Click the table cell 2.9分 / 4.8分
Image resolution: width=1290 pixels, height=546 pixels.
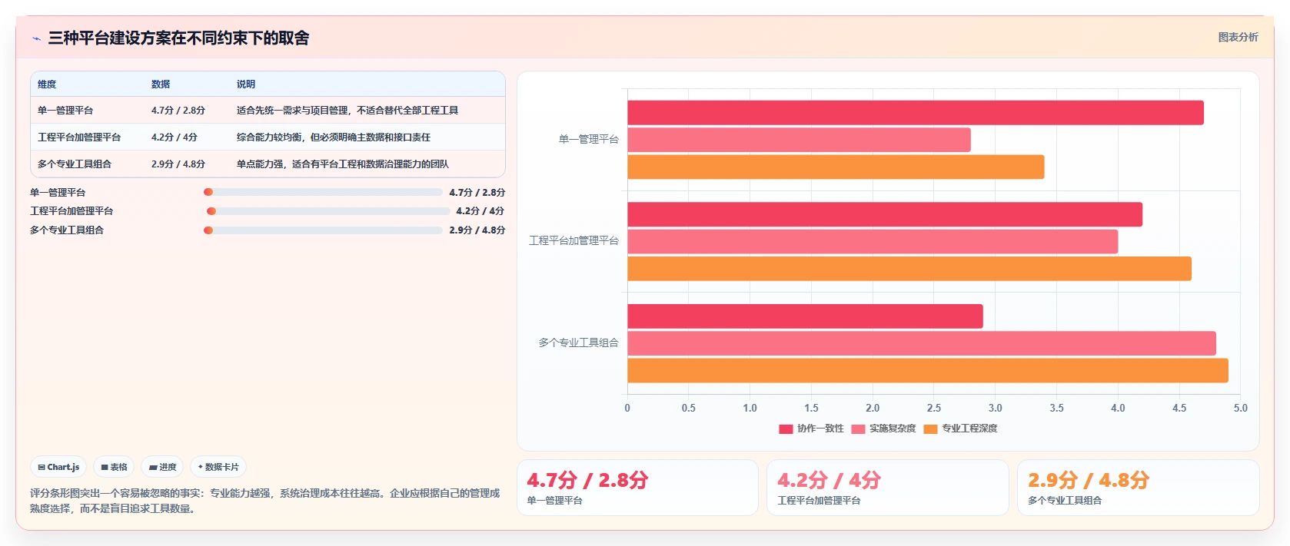(x=178, y=164)
